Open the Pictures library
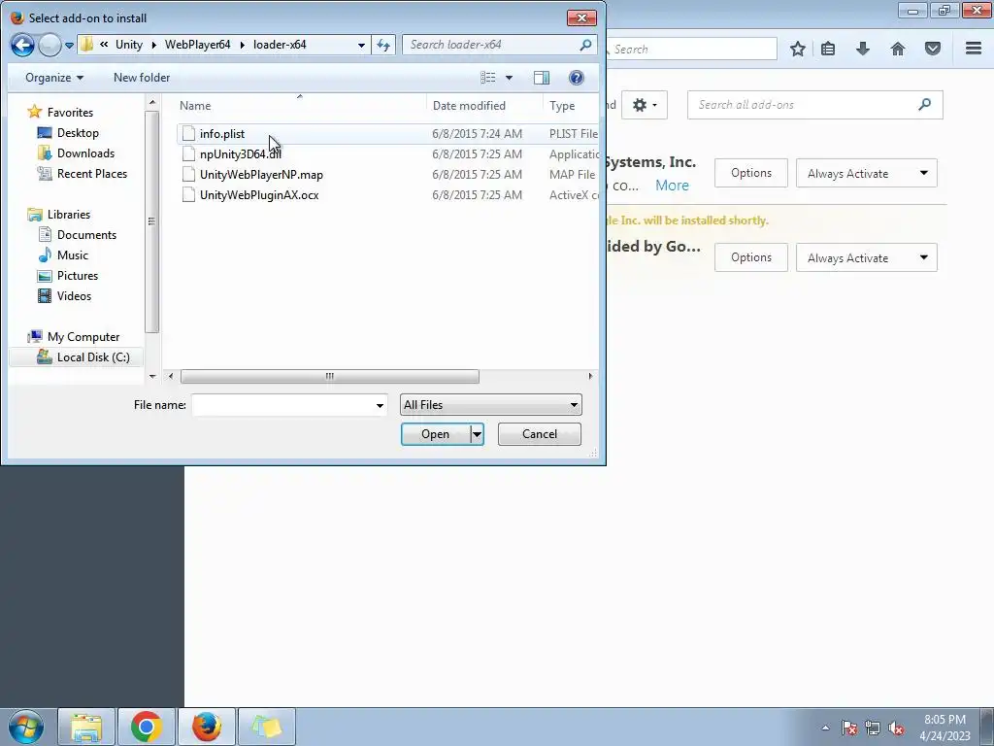 (x=78, y=275)
